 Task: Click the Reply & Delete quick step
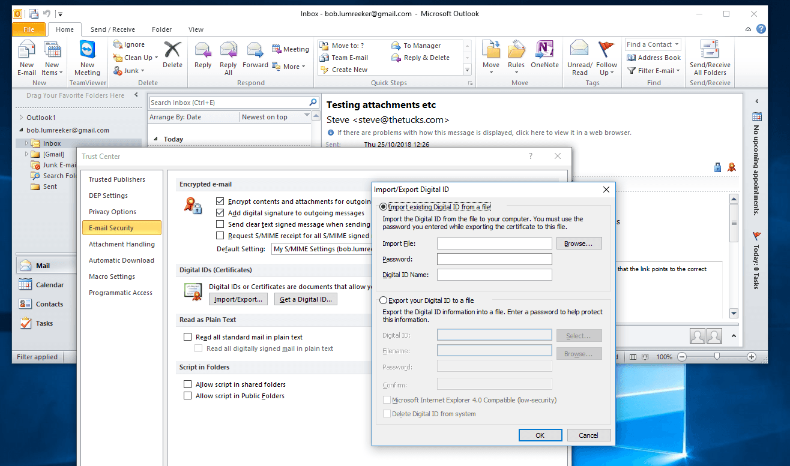pyautogui.click(x=420, y=58)
